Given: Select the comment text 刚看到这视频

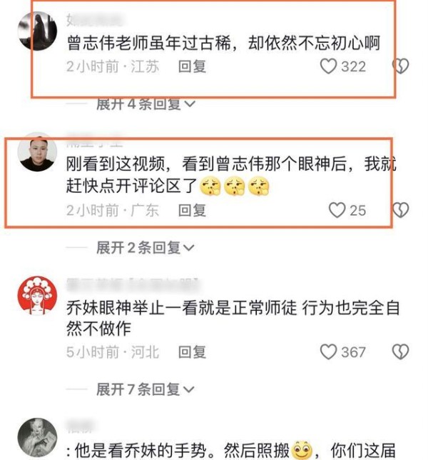Looking at the screenshot, I should (x=116, y=164).
